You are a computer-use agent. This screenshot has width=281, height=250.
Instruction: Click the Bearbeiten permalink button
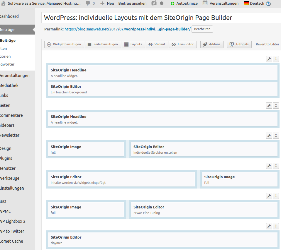202,29
